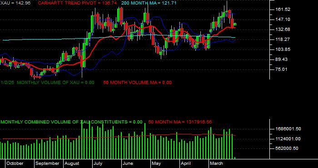Viewport: 318px width, 168px height.
Task: Click the 147.10 price axis value
Action: point(283,20)
